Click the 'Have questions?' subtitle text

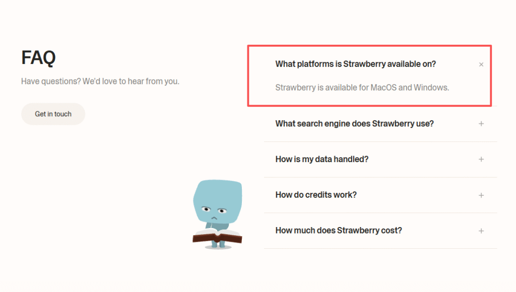pos(100,81)
